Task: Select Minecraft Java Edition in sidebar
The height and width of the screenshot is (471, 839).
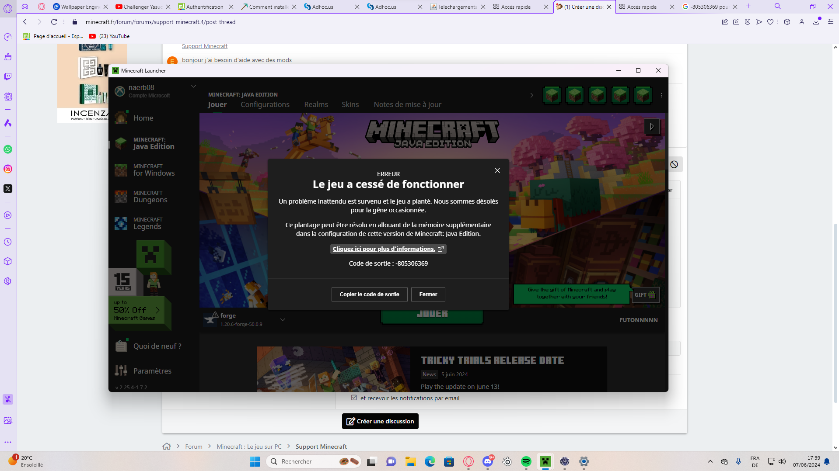Action: tap(153, 143)
